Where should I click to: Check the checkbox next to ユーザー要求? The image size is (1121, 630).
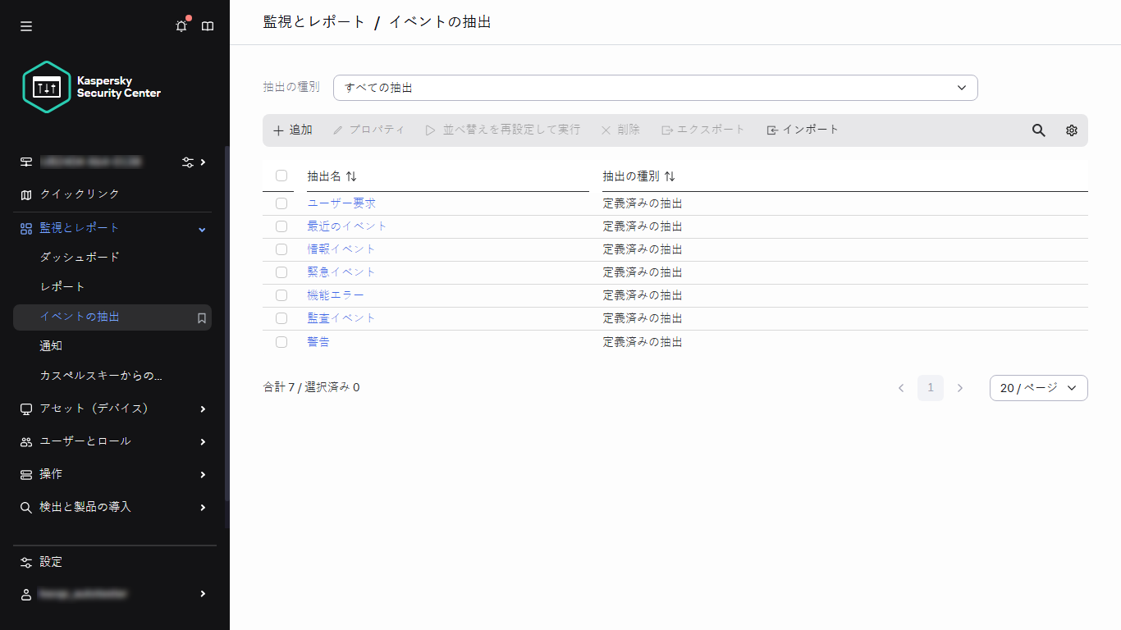[x=281, y=203]
